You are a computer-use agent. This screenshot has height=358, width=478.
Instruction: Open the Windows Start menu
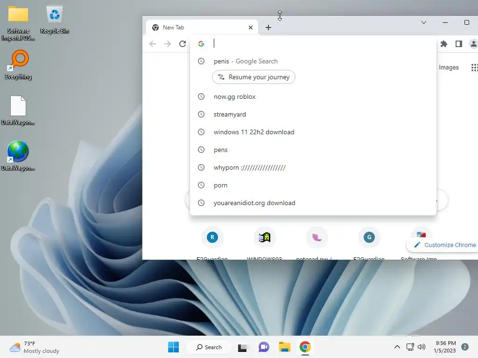[174, 347]
